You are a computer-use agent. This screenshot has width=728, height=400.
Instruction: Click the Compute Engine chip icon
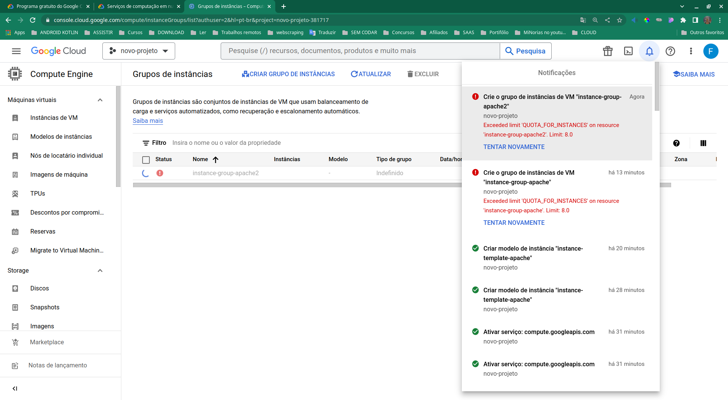(15, 74)
